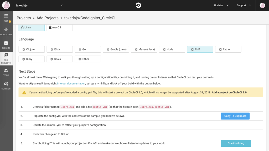
Task: Click the Next Steps heading
Action: 27,72
